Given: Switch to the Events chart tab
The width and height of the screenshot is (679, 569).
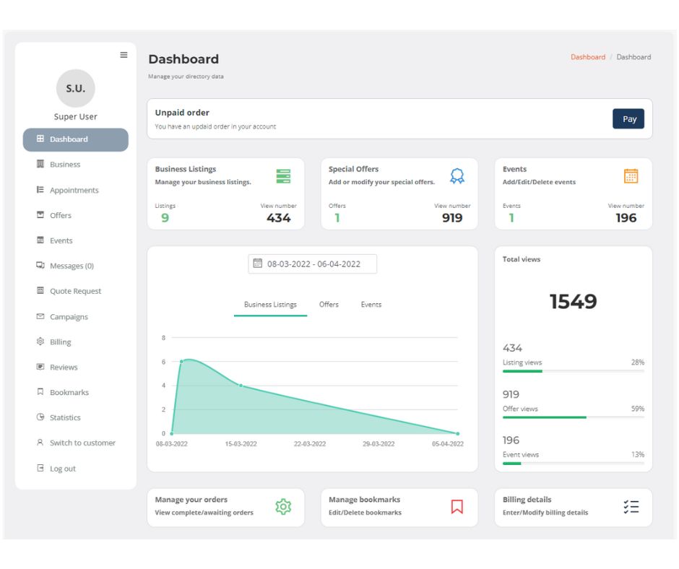Looking at the screenshot, I should coord(371,304).
